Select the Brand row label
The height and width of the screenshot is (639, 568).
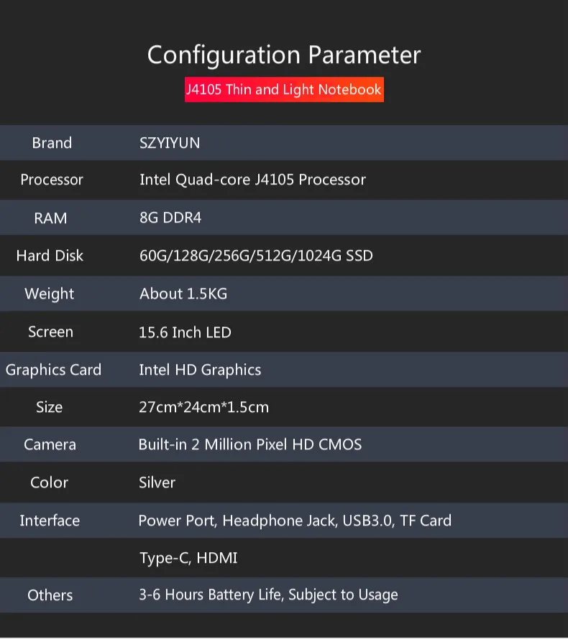[x=52, y=143]
